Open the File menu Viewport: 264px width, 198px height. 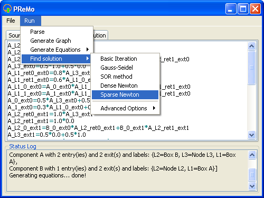click(11, 21)
